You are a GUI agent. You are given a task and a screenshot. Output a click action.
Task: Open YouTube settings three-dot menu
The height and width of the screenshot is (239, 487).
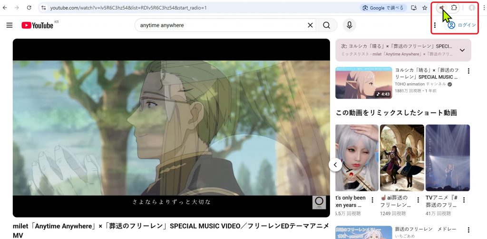[x=435, y=25]
